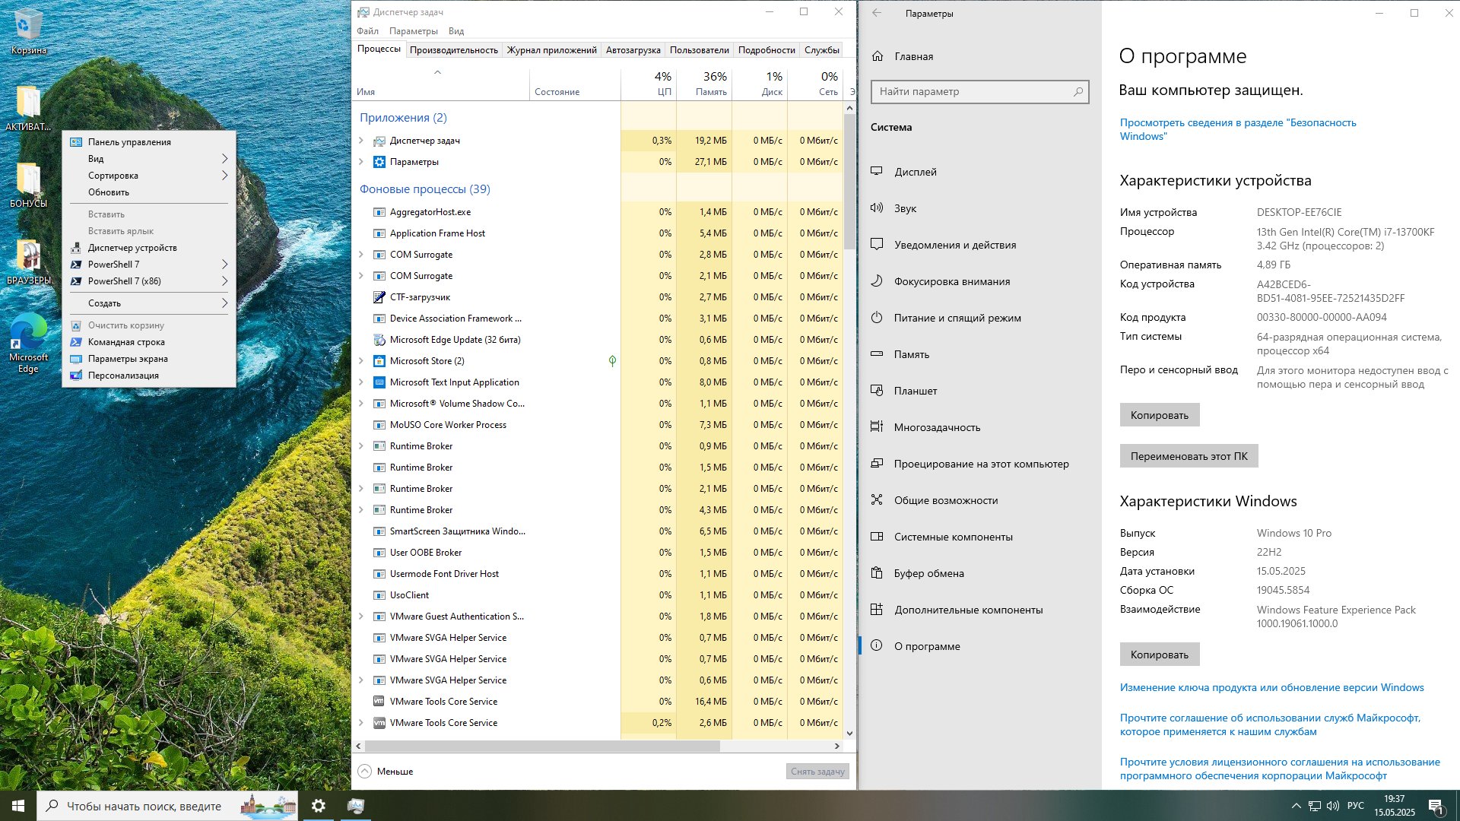
Task: Click the Clipboard (Буфер обмена) icon
Action: point(877,573)
